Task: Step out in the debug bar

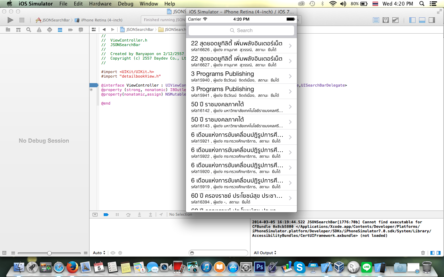Action: point(151,215)
